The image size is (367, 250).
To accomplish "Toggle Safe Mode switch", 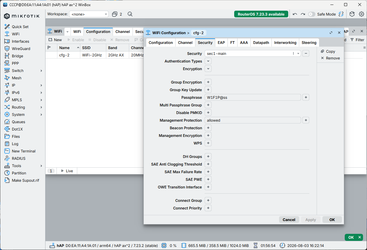I will [x=311, y=14].
